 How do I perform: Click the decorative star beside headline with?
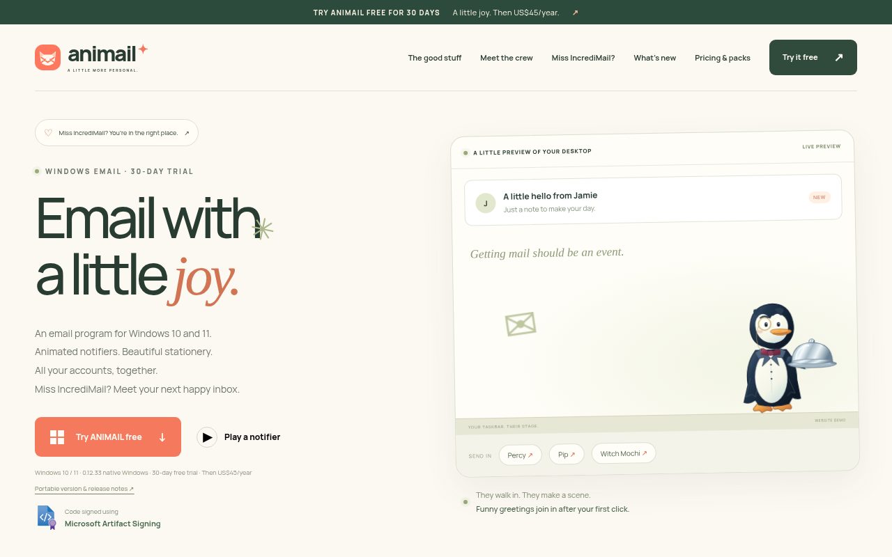click(263, 228)
